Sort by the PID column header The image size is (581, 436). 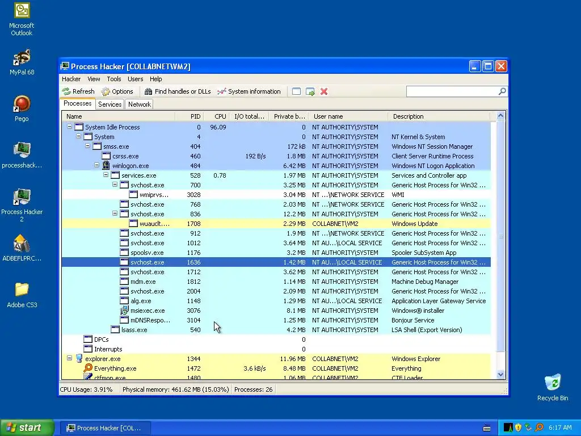(190, 116)
